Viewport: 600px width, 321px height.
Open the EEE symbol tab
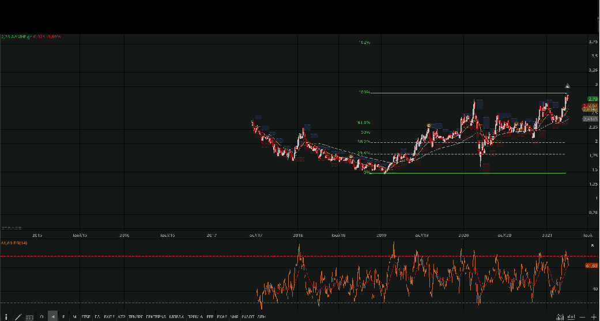[x=210, y=316]
